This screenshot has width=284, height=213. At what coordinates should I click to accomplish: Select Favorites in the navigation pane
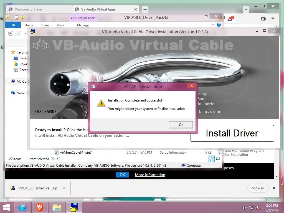(x=19, y=52)
